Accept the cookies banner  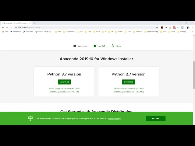pyautogui.click(x=156, y=119)
